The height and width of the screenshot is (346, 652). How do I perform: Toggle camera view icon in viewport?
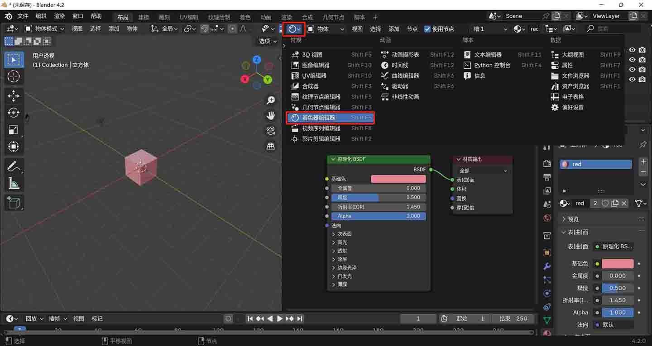[271, 131]
